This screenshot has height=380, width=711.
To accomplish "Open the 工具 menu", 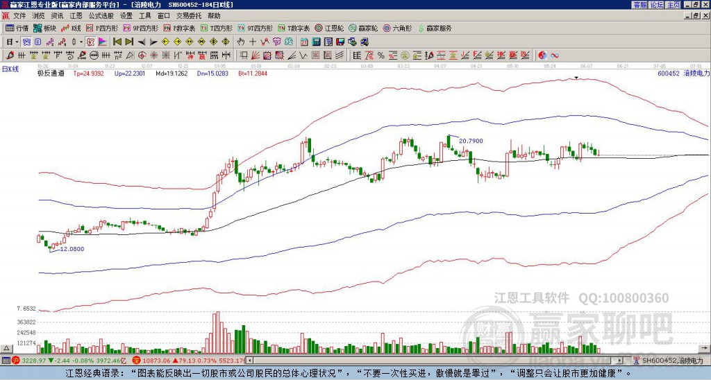I will point(144,16).
